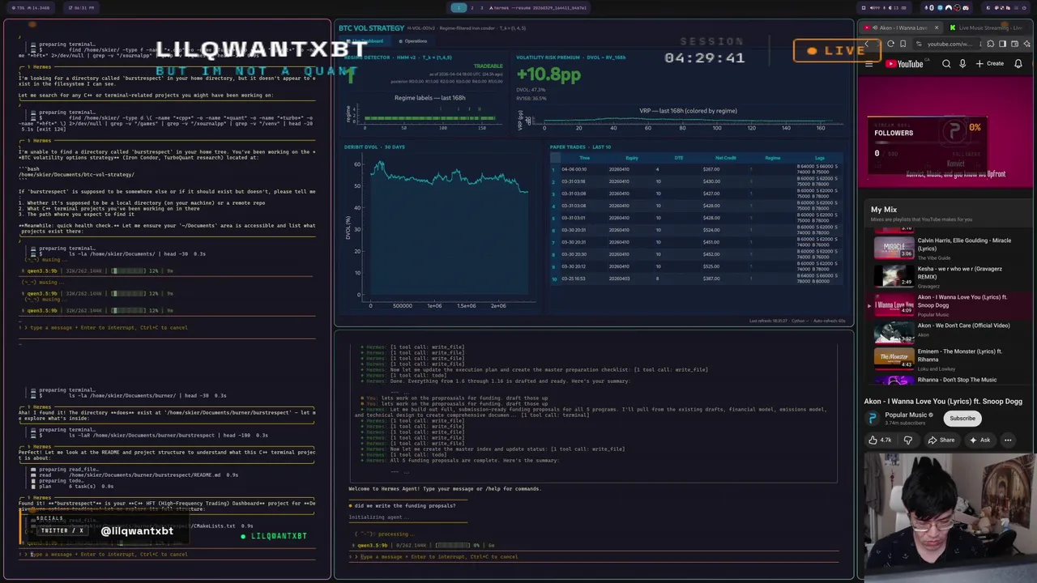Click the Time column header

[584, 158]
